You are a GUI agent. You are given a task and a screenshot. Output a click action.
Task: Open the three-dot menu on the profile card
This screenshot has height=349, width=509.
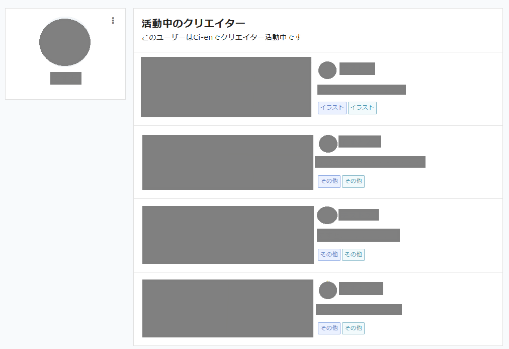(x=113, y=21)
